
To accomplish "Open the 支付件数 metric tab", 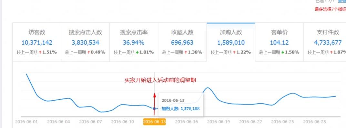I will click(325, 42).
